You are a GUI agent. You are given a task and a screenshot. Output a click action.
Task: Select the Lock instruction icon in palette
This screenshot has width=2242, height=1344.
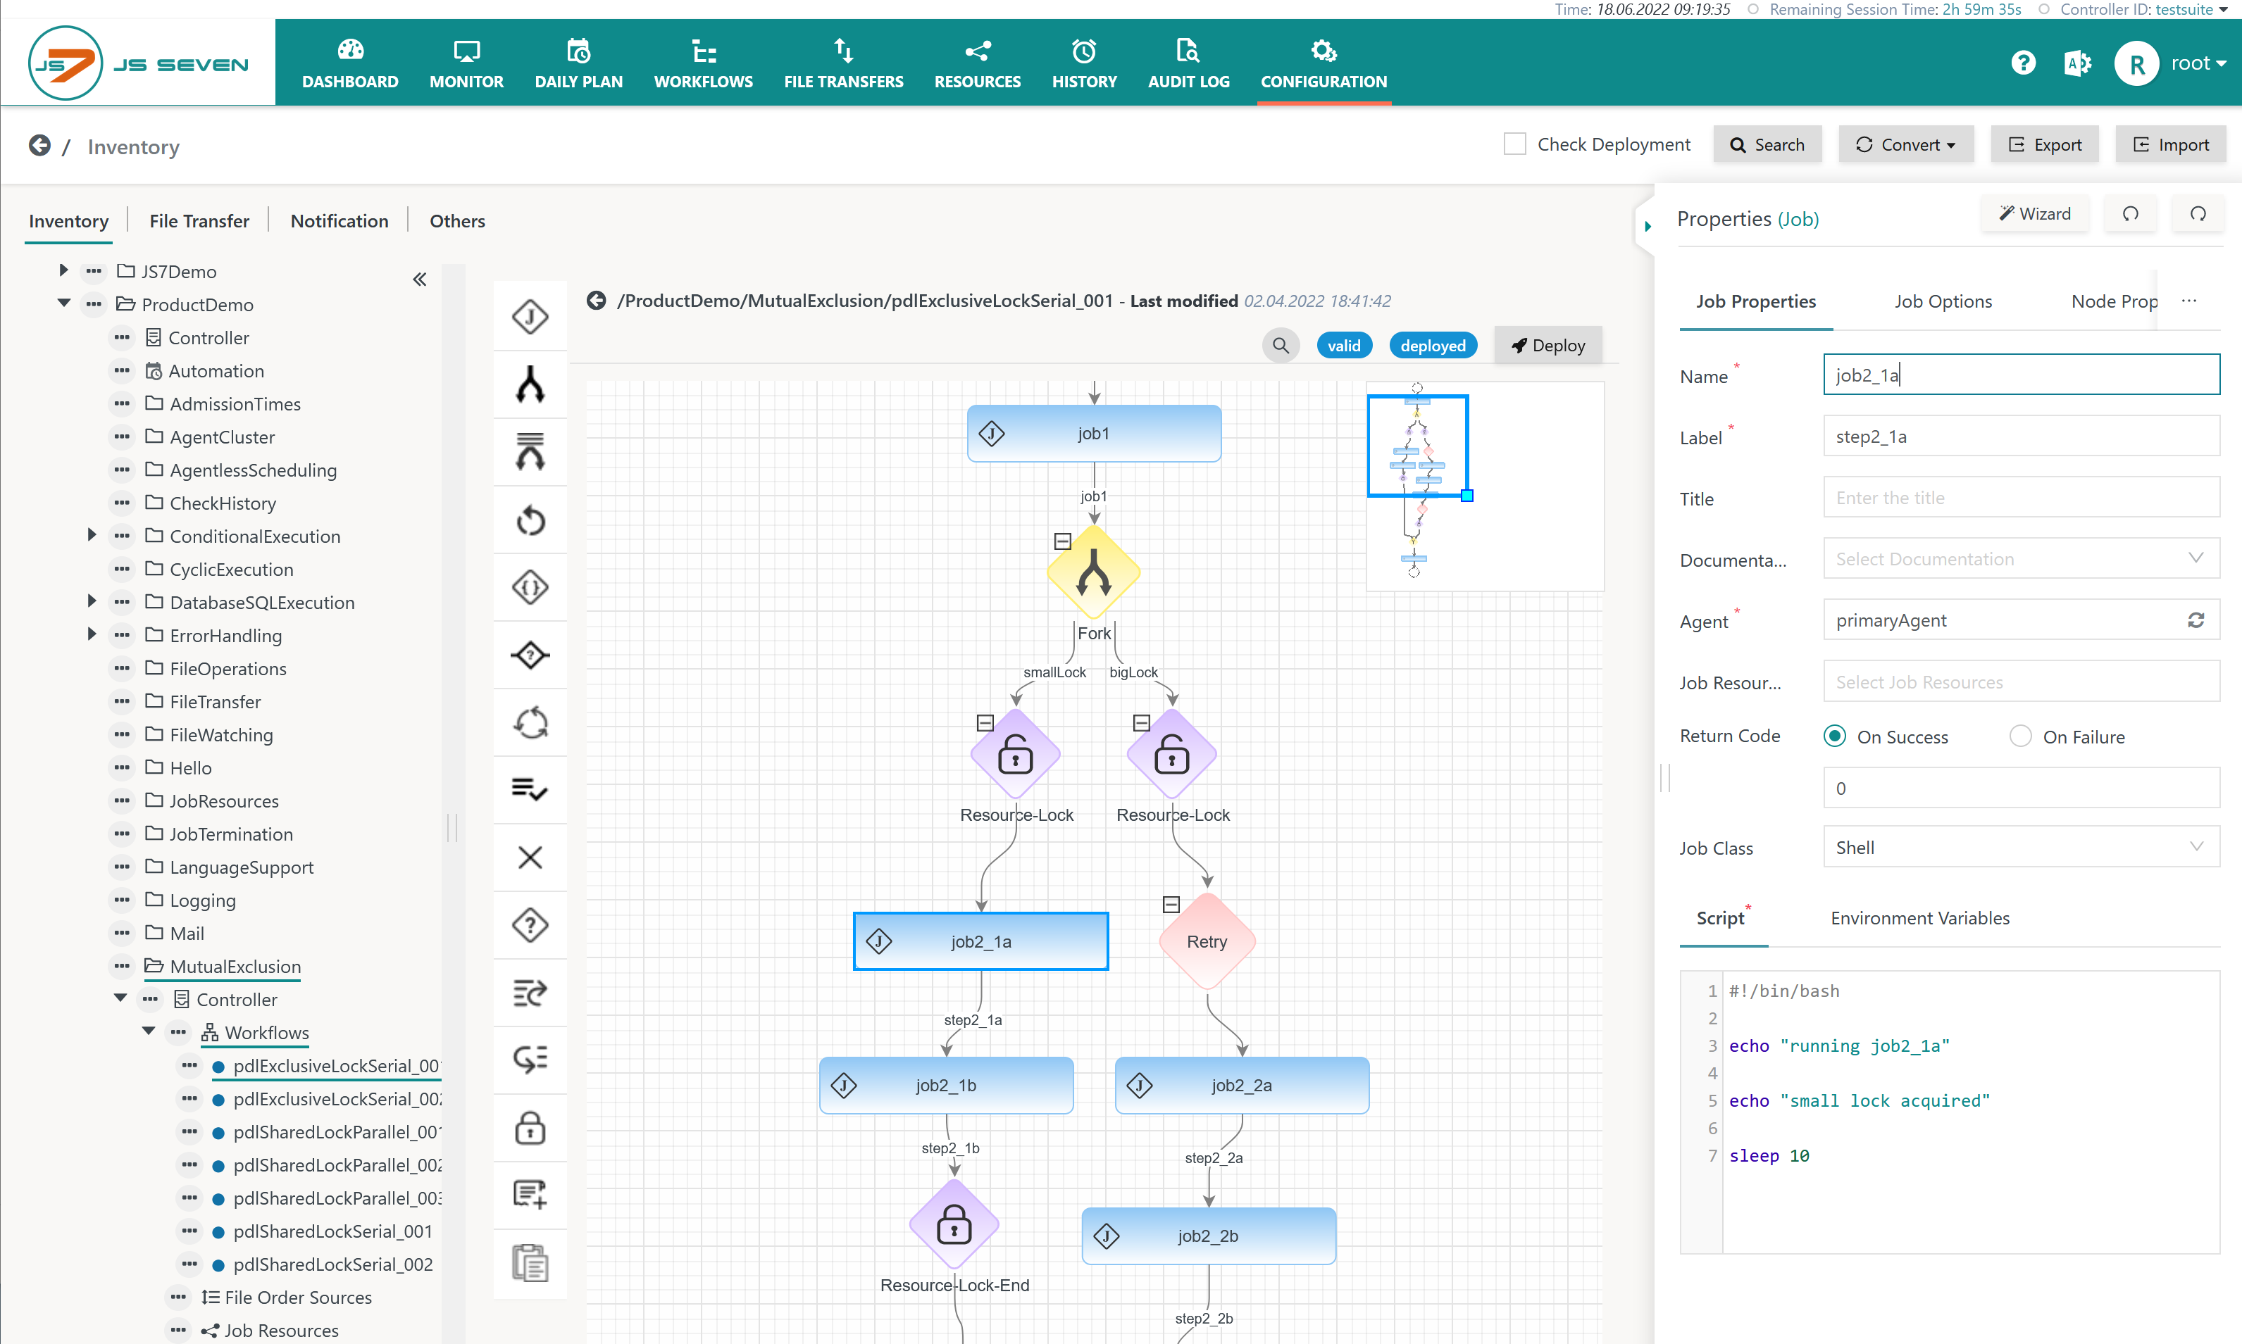(x=530, y=1128)
